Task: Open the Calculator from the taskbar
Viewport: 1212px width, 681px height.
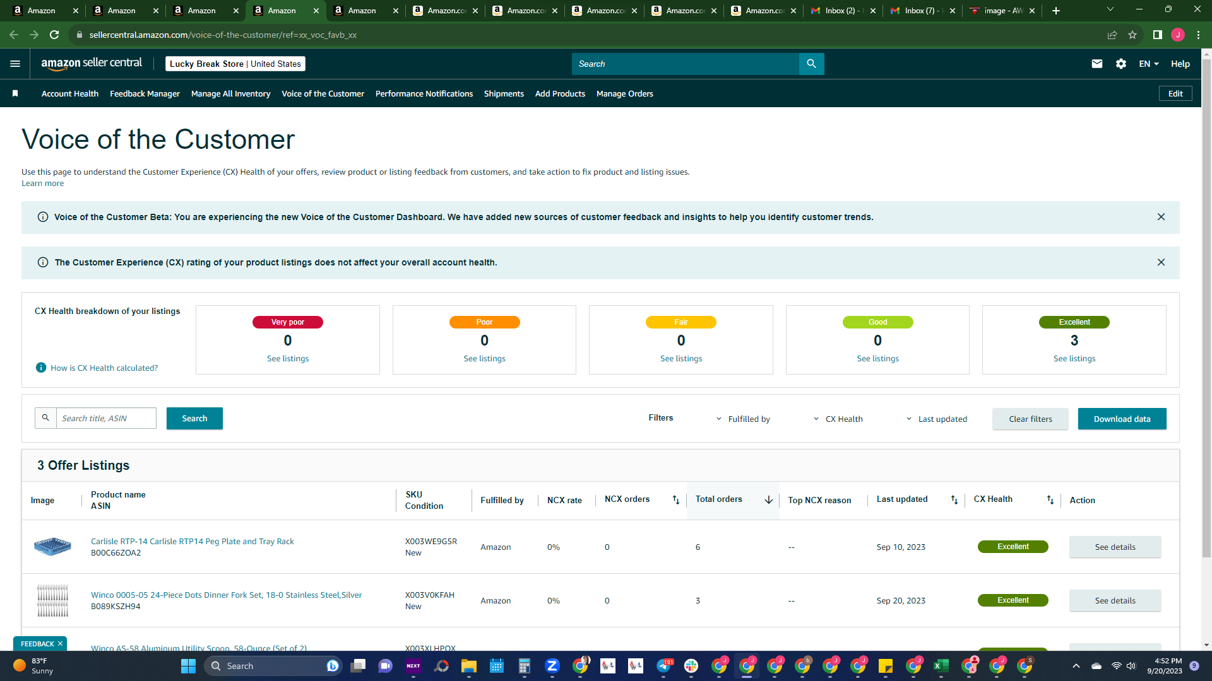Action: coord(524,666)
